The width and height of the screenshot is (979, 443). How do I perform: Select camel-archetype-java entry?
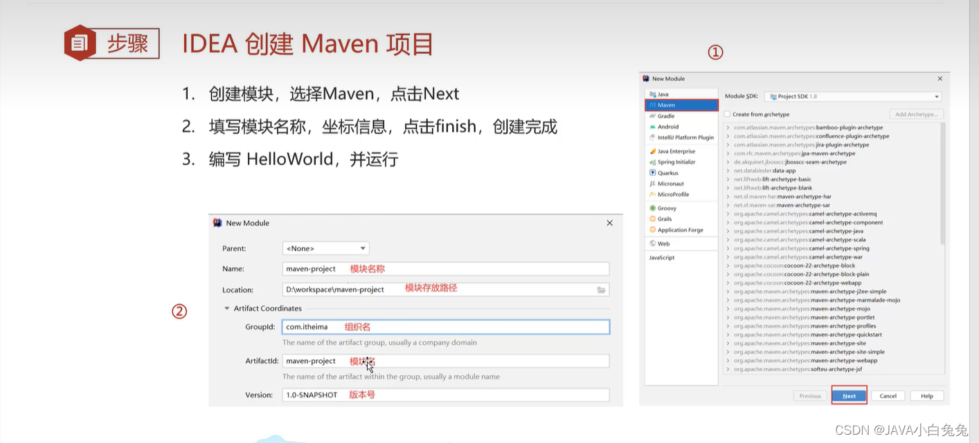coord(798,232)
